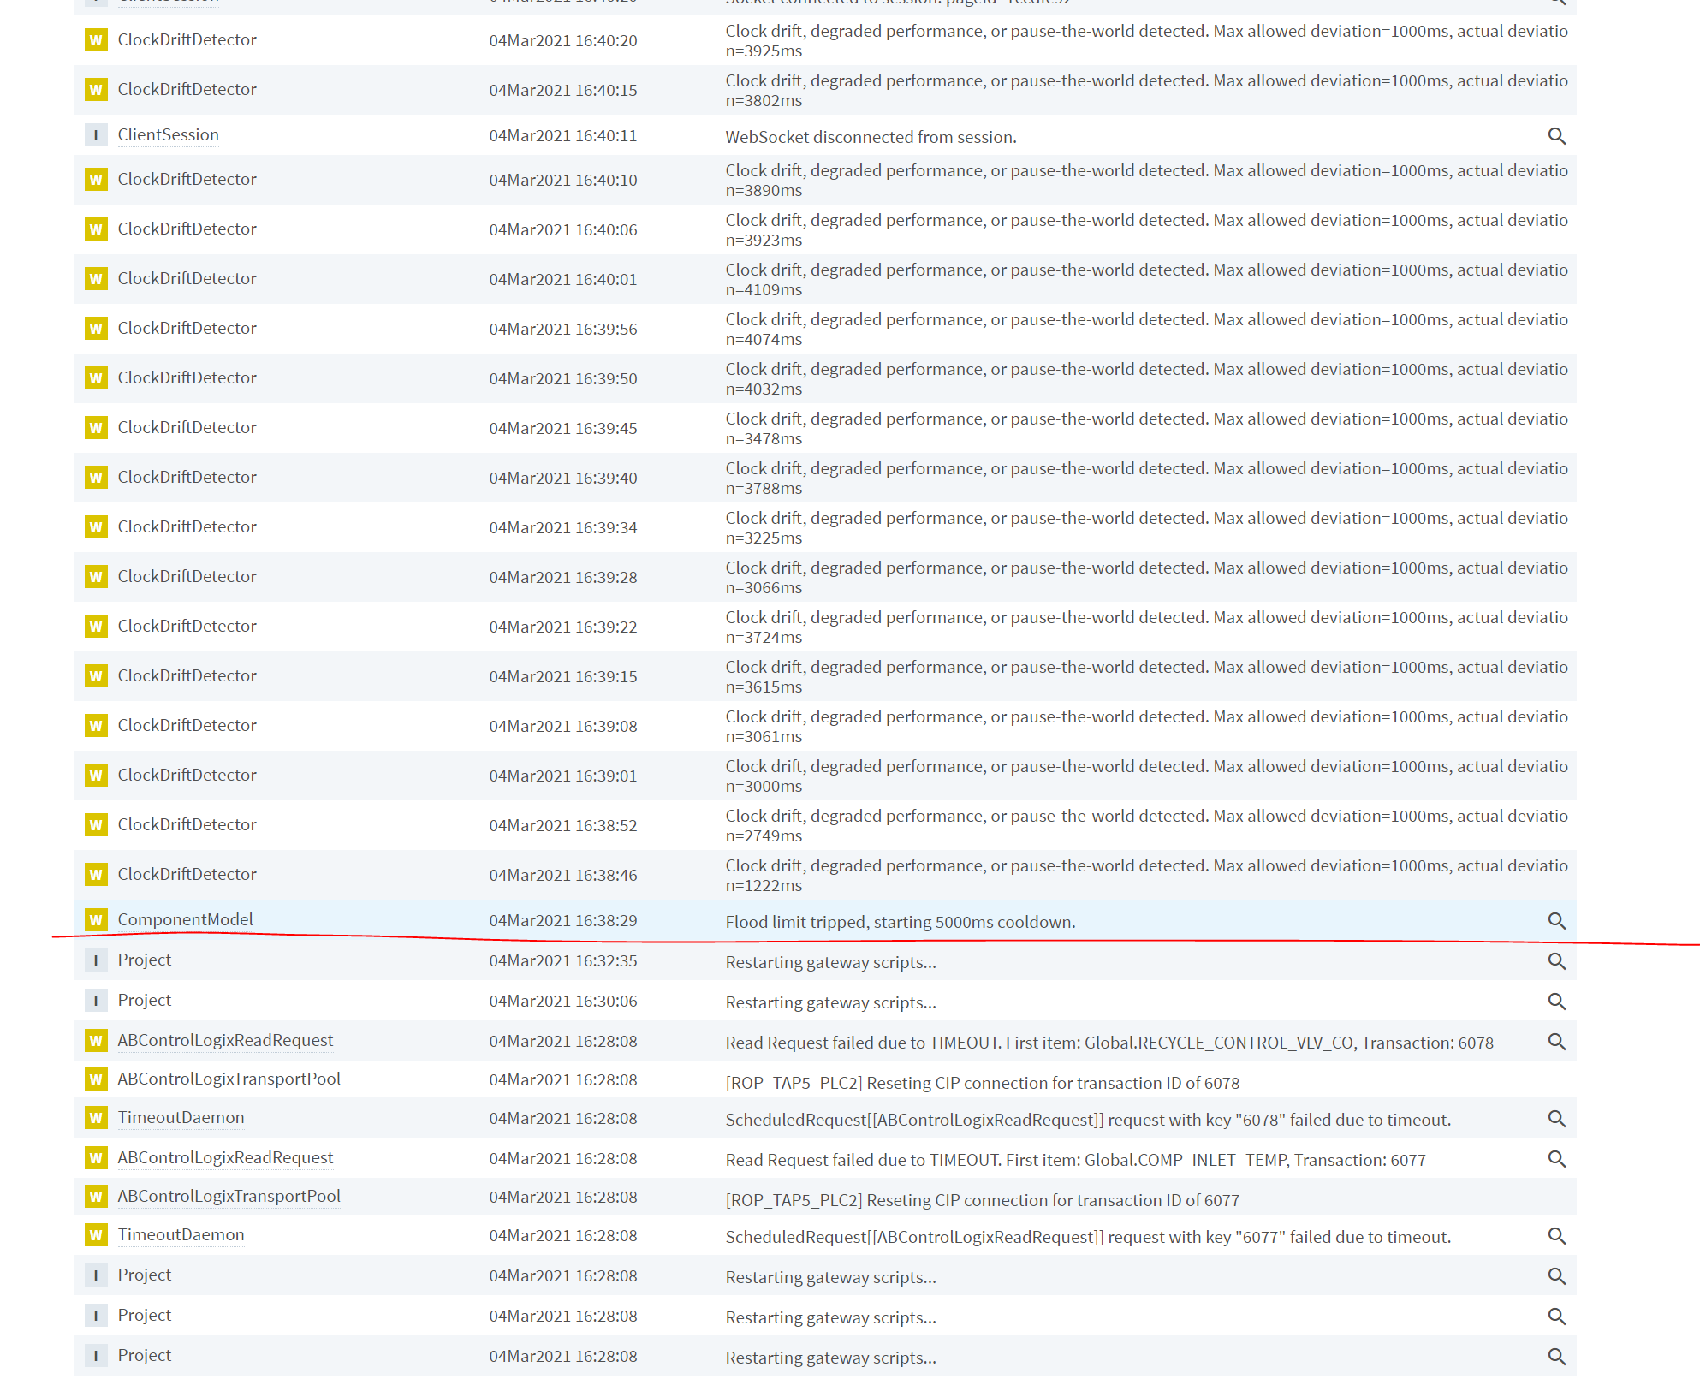Click warning badge on 16:40:20 ClockDriftDetector row

pyautogui.click(x=96, y=40)
